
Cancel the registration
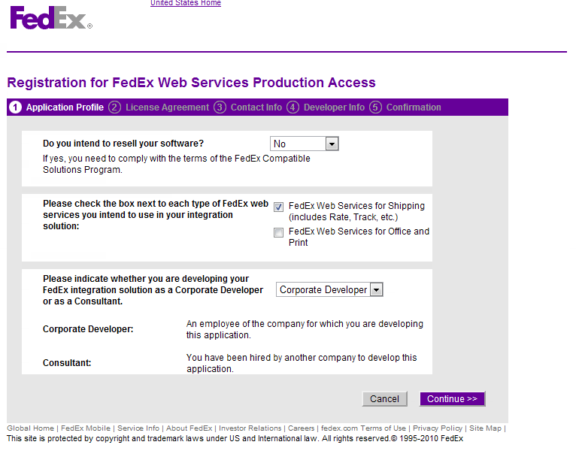(384, 399)
